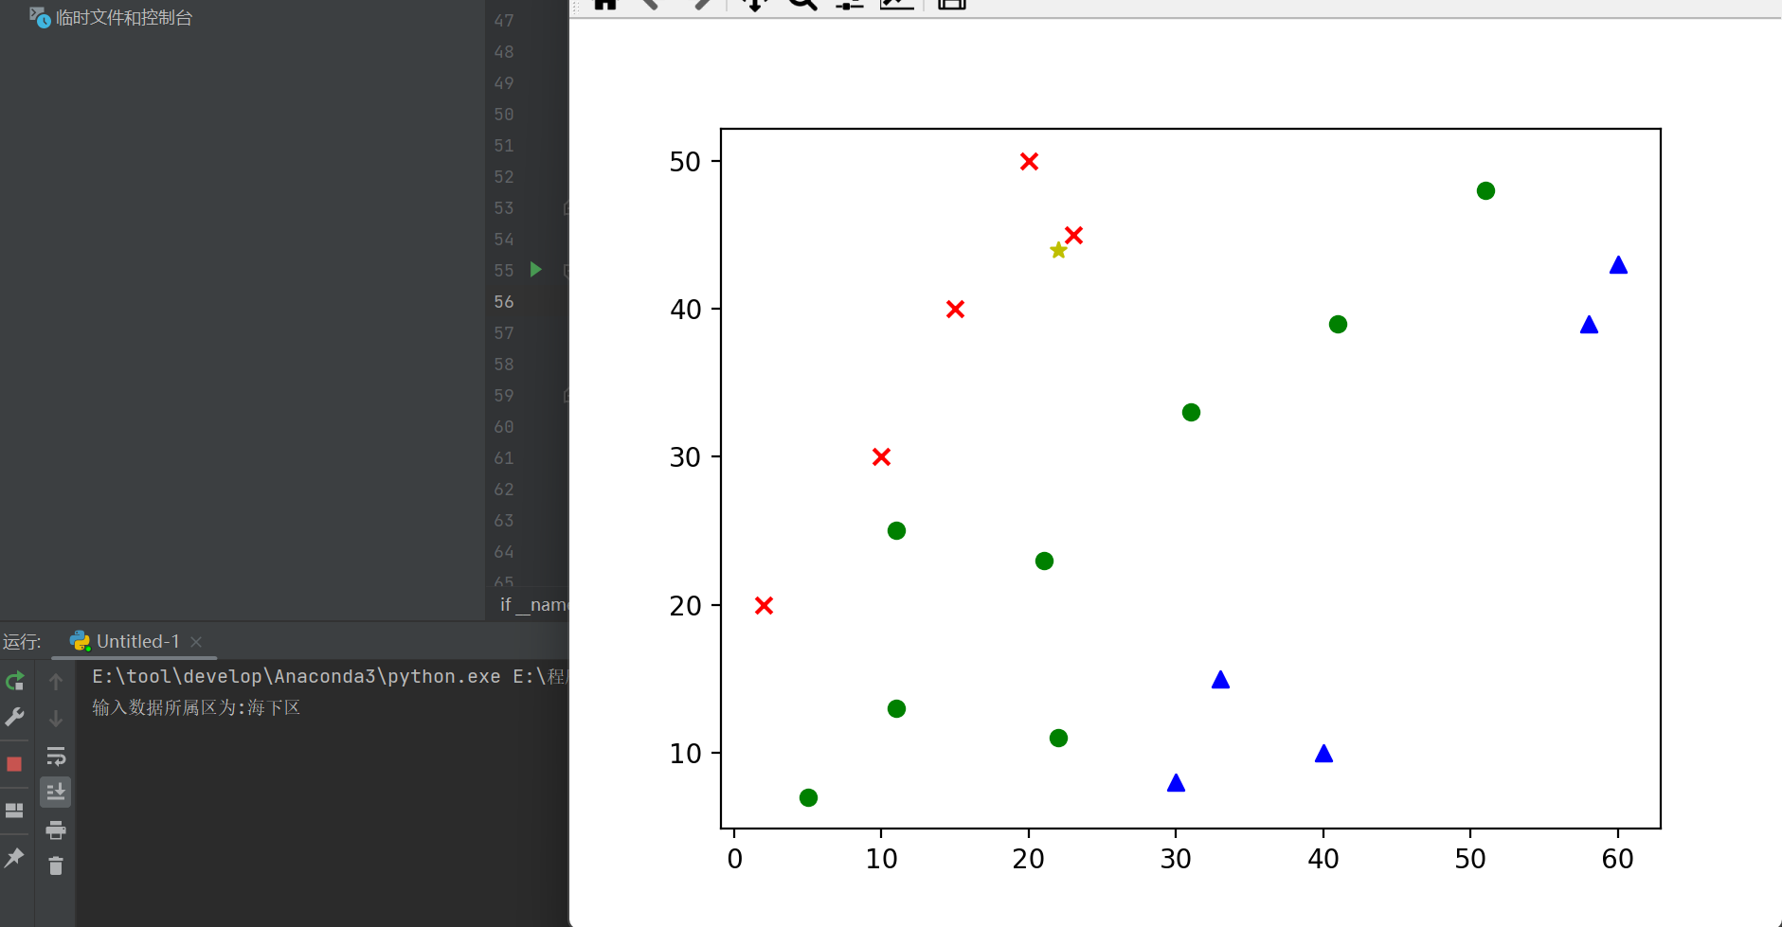The image size is (1782, 927).
Task: Run script from gutter arrow at line 55
Action: (x=535, y=270)
